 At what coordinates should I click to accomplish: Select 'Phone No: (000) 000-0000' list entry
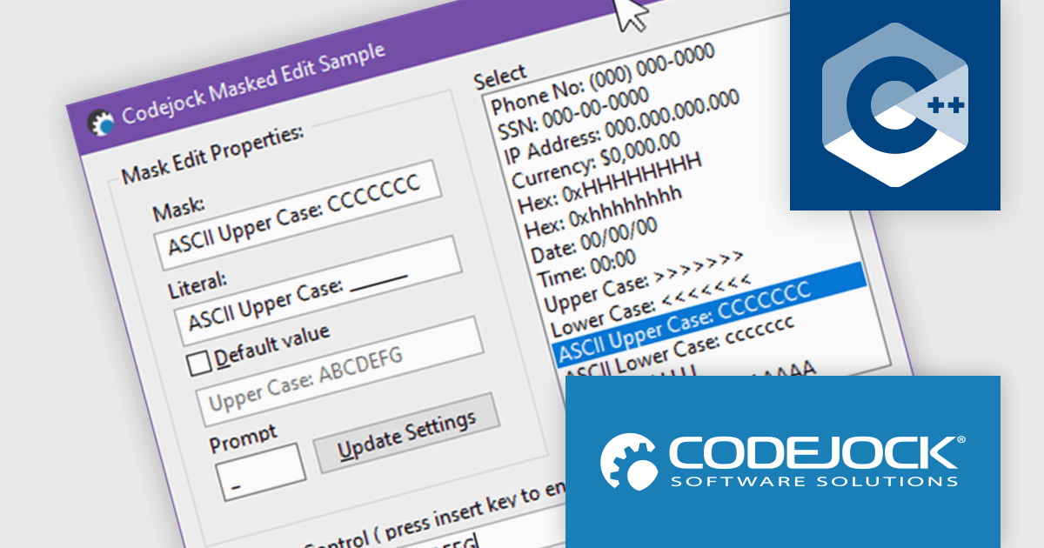point(602,78)
